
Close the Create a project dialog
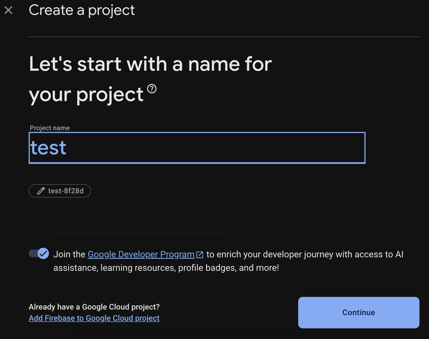[x=8, y=10]
